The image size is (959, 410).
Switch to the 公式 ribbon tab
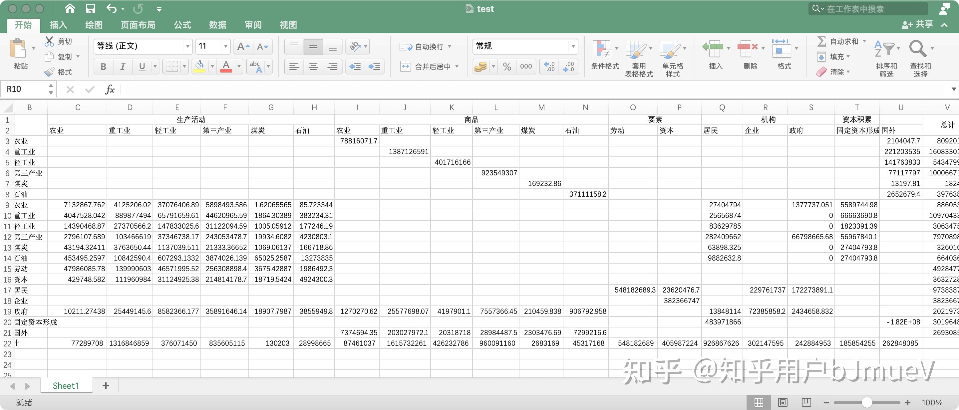[182, 25]
